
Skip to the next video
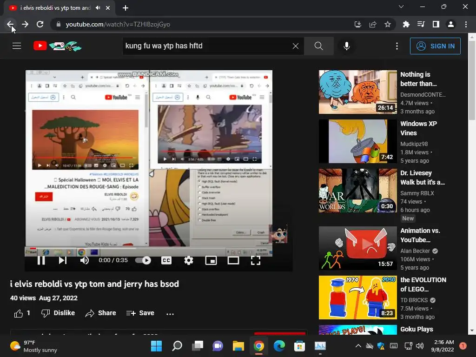pyautogui.click(x=63, y=260)
